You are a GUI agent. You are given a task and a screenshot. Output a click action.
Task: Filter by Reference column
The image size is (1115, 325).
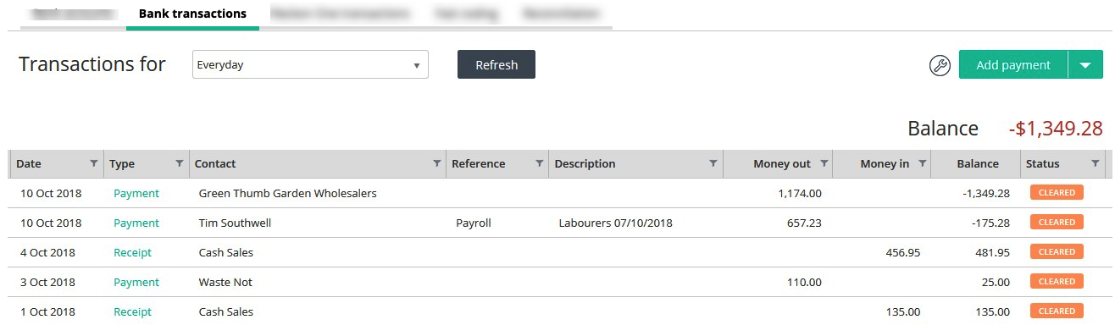(539, 163)
